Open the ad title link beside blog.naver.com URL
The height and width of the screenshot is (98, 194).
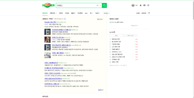[52, 73]
